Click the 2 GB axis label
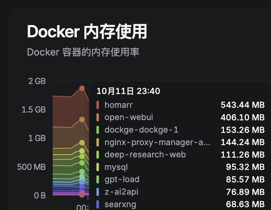Screen dimensions: 271x210 (x=37, y=81)
